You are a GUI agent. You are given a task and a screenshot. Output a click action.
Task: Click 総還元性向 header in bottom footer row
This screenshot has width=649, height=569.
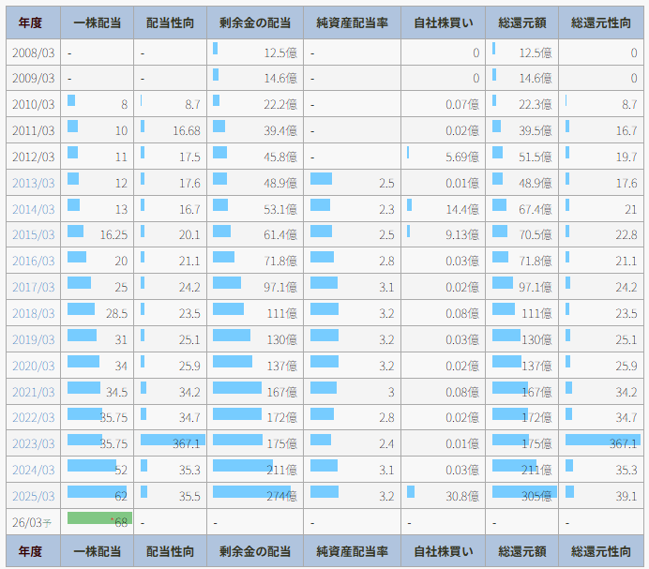coord(602,552)
